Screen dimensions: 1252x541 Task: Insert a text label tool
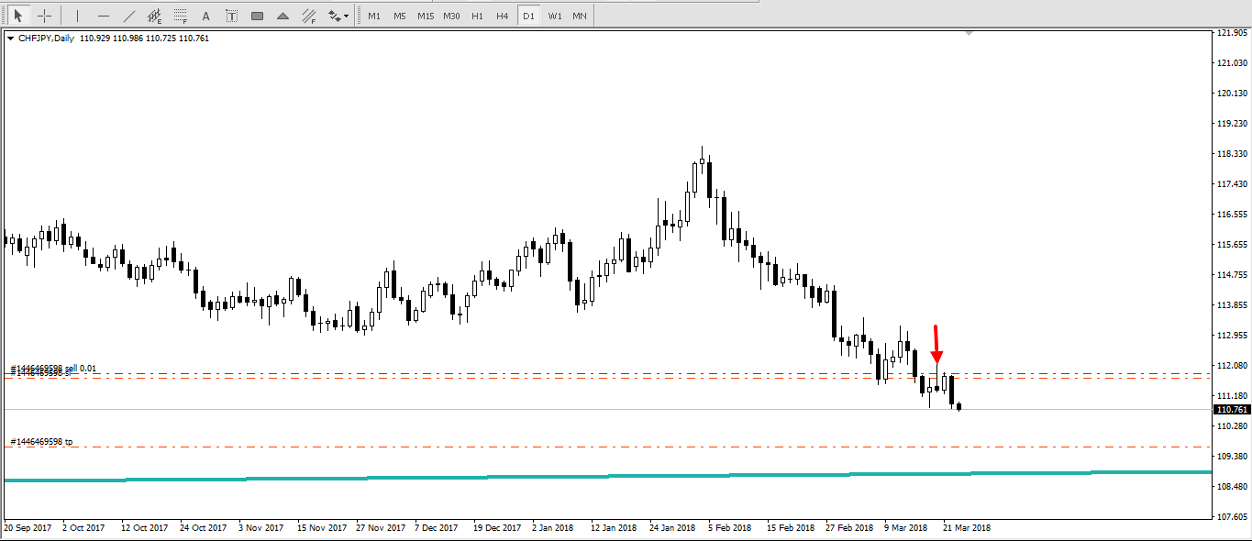point(231,16)
